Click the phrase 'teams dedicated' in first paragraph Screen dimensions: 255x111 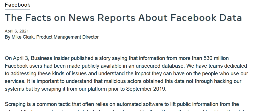point(228,66)
